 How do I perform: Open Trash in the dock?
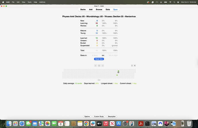189,124
